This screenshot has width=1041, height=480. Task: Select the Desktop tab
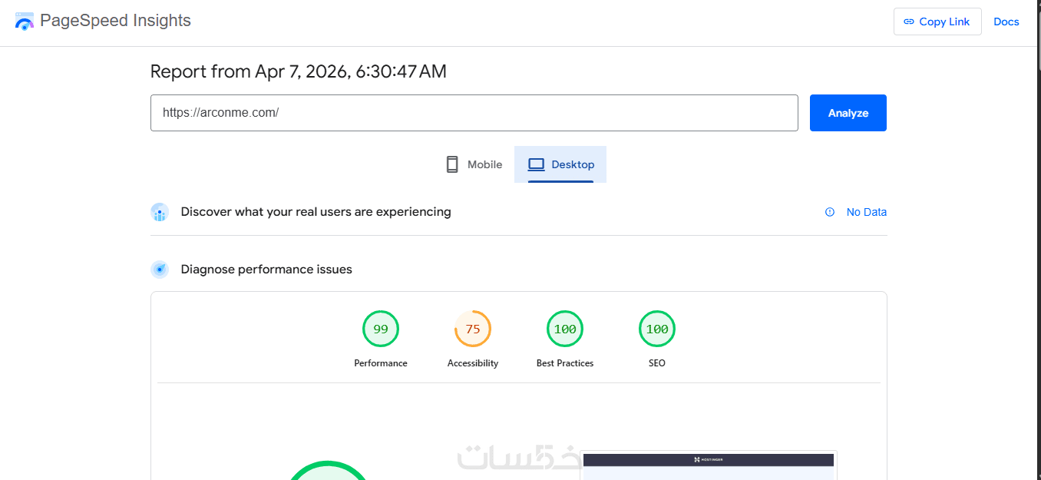560,164
